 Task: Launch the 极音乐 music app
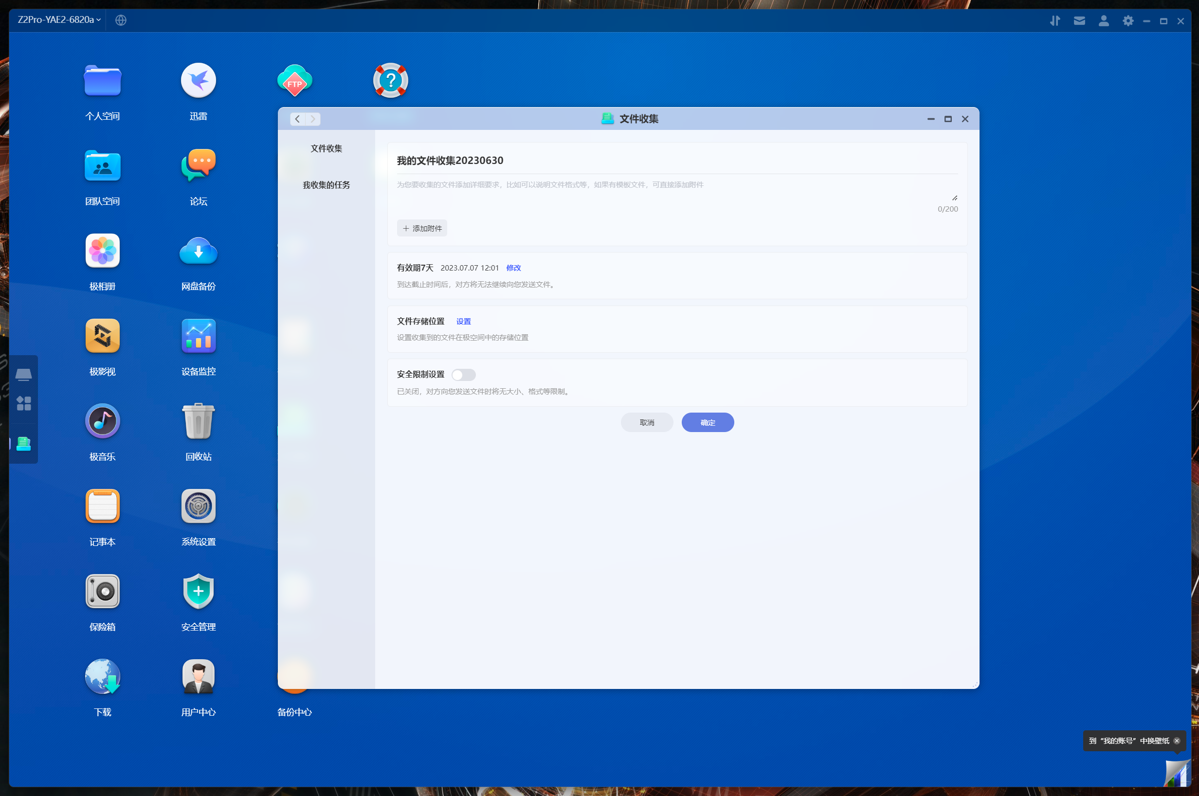[x=103, y=421]
